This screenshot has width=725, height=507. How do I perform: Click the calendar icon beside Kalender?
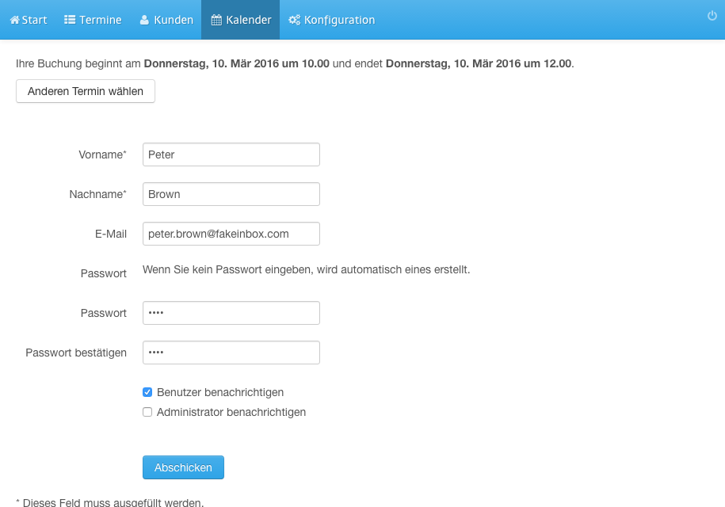(216, 20)
